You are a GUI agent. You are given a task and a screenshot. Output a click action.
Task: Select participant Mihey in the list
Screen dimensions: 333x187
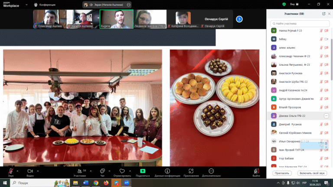[x=299, y=39]
